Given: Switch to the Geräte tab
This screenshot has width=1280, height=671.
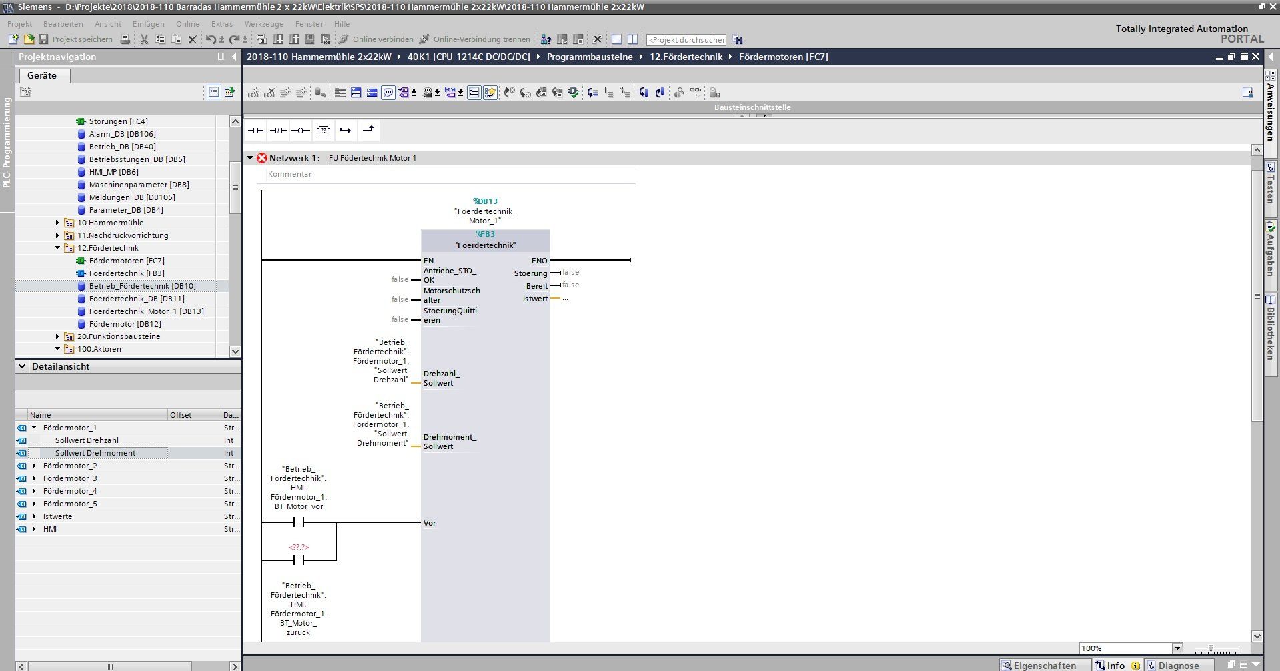Looking at the screenshot, I should coord(42,75).
